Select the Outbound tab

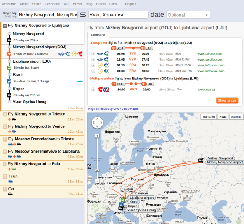click(98, 35)
